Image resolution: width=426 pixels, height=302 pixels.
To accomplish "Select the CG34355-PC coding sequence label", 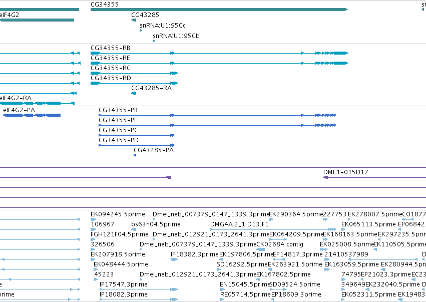I will [x=119, y=130].
